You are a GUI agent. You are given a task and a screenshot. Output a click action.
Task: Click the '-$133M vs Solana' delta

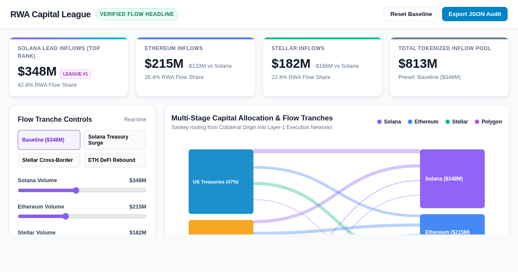pos(209,66)
